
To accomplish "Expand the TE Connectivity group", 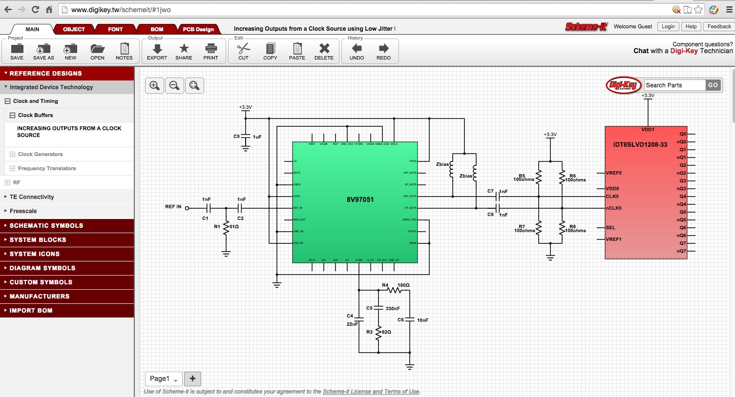I will [67, 197].
